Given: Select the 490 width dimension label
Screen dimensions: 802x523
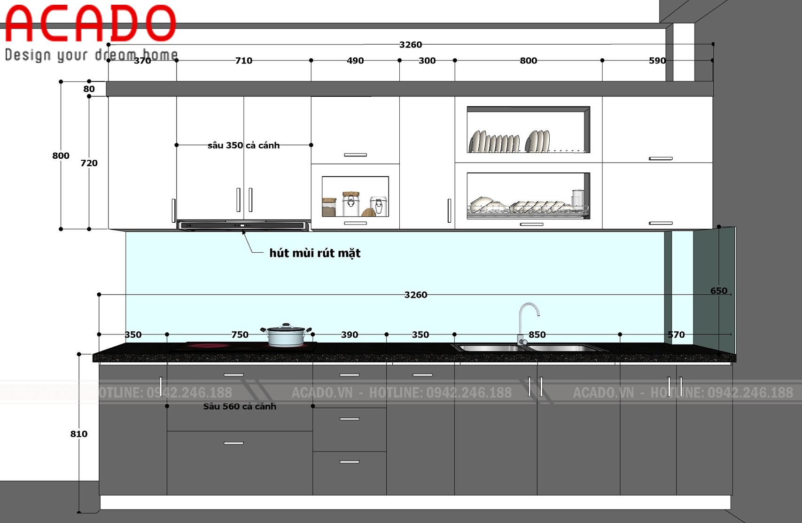Looking at the screenshot, I should coord(355,61).
